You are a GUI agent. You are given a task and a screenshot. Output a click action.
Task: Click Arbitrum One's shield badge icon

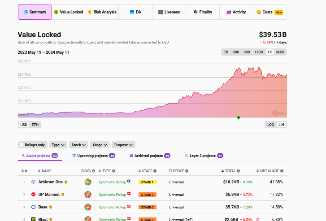[66, 182]
